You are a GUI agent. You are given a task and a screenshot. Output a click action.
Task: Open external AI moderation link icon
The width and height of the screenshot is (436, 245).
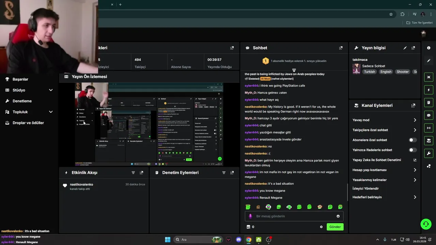[x=415, y=160]
